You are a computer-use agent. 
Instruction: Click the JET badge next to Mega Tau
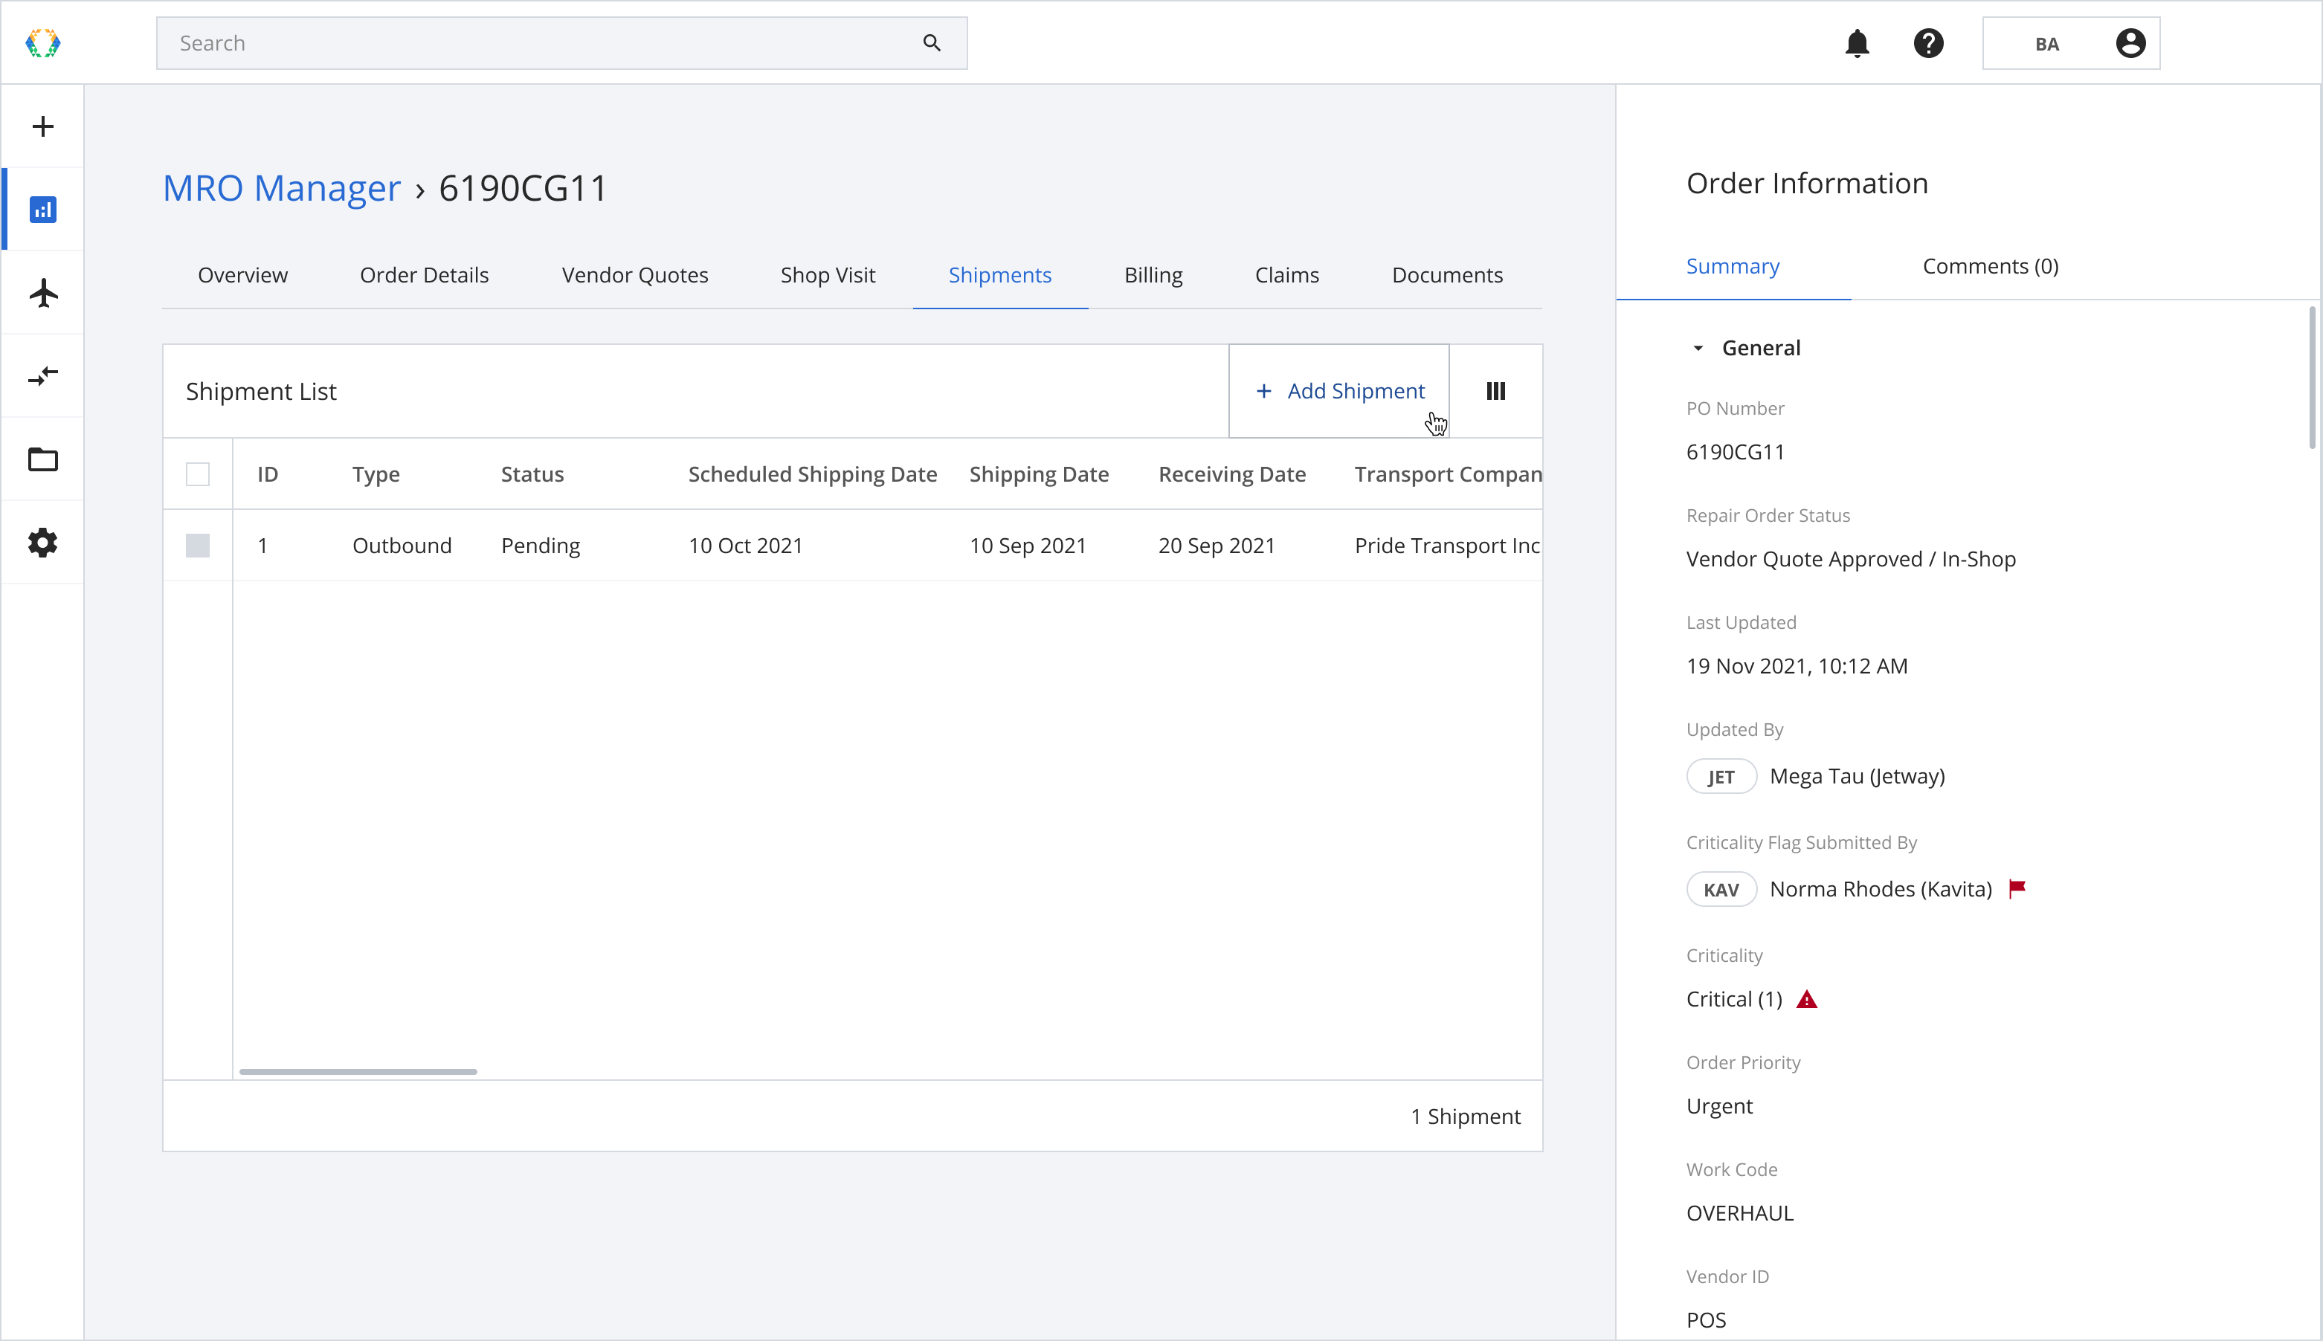[x=1721, y=776]
